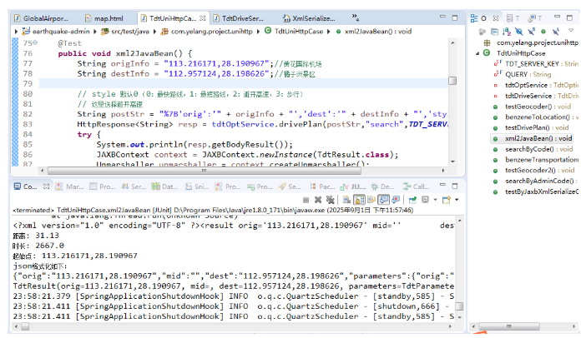Click the Terminate console icon
Viewport: 581px width, 338px height.
coord(306,200)
